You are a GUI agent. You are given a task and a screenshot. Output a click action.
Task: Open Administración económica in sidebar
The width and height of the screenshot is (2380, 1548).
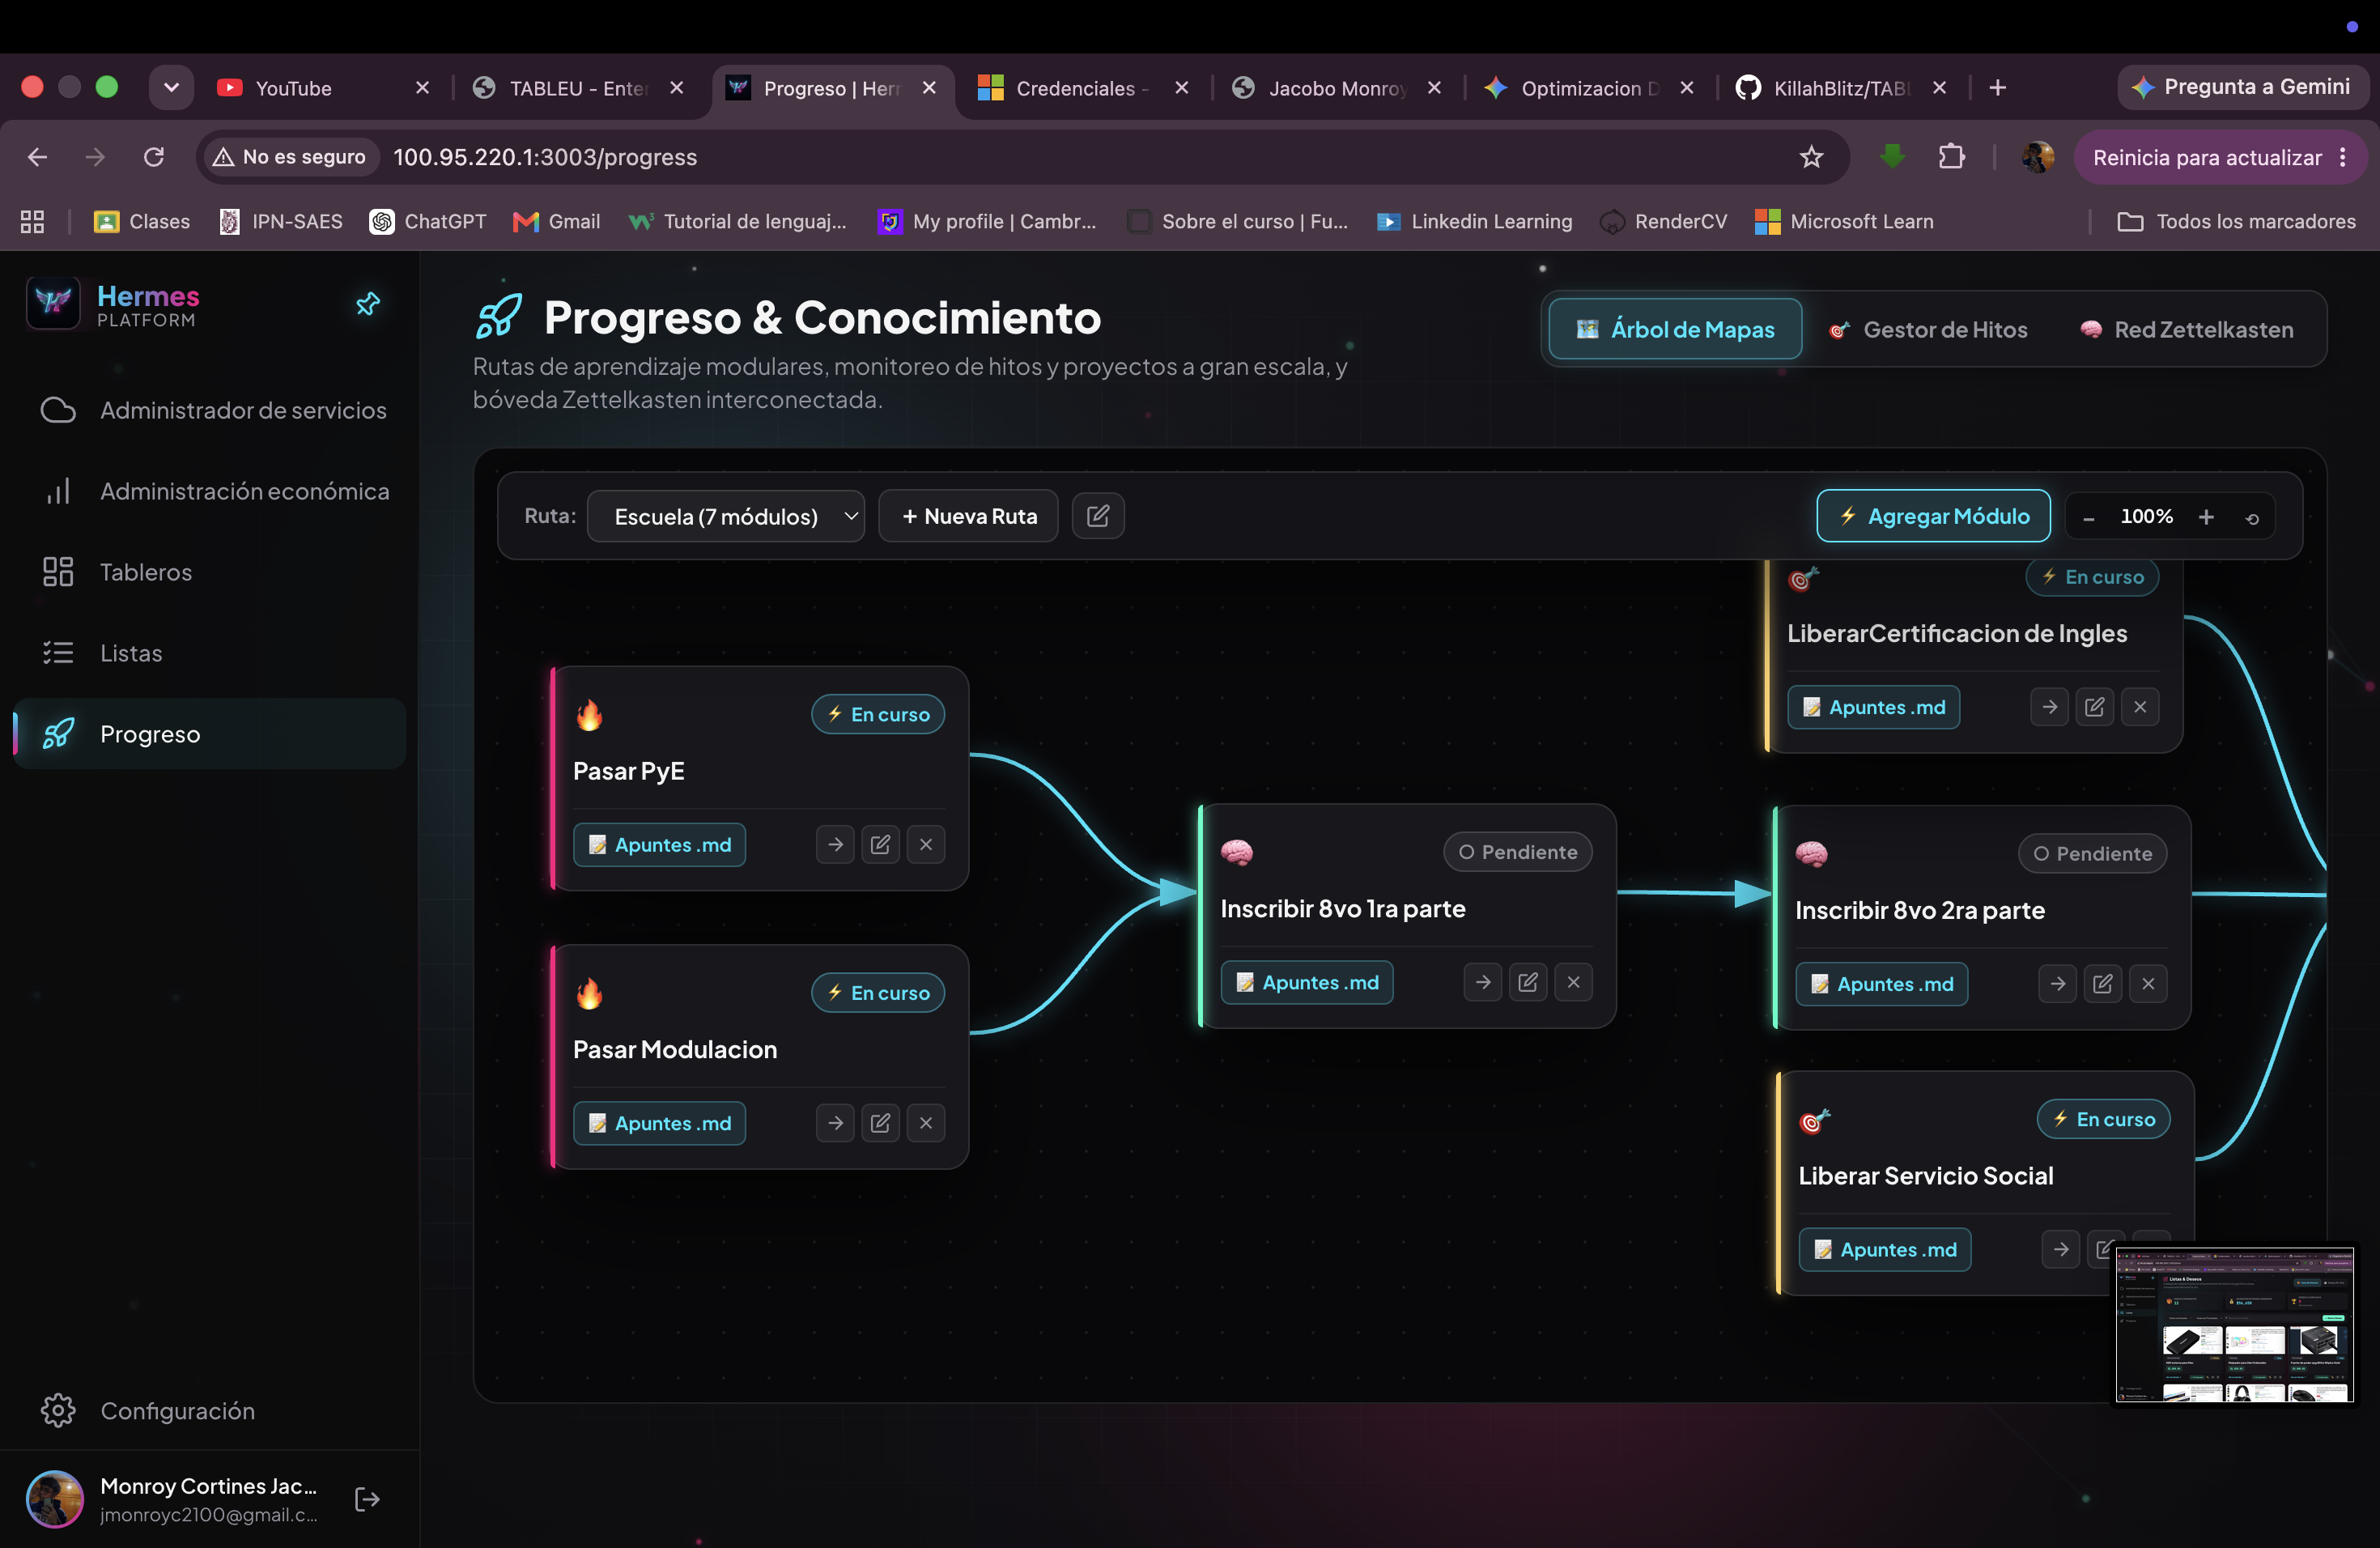(x=210, y=491)
